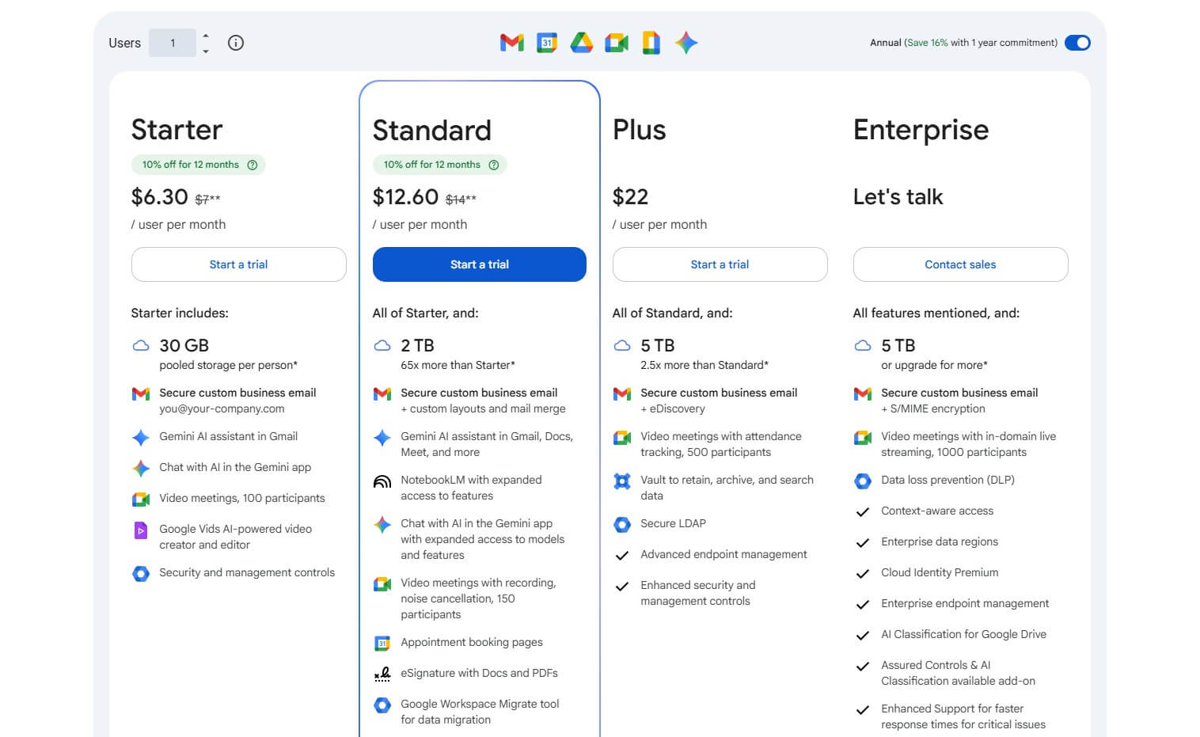Image resolution: width=1200 pixels, height=737 pixels.
Task: Open the 10% off tooltip in Starter plan
Action: click(x=252, y=165)
